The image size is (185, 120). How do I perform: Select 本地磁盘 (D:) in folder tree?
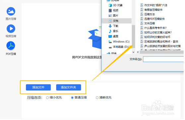click(121, 47)
